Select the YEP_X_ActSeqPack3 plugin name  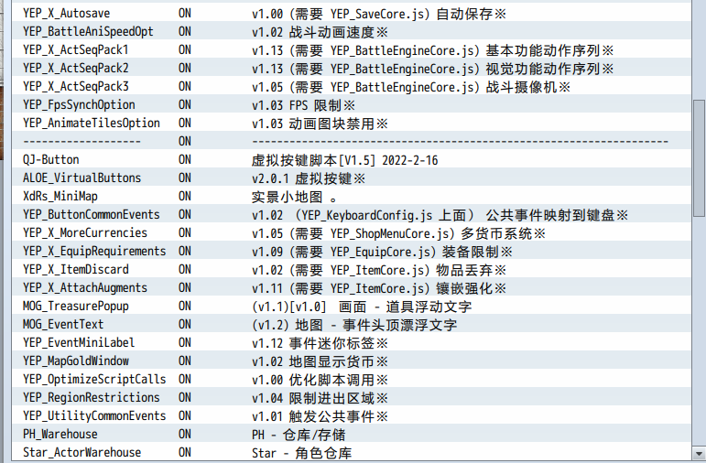tap(76, 87)
